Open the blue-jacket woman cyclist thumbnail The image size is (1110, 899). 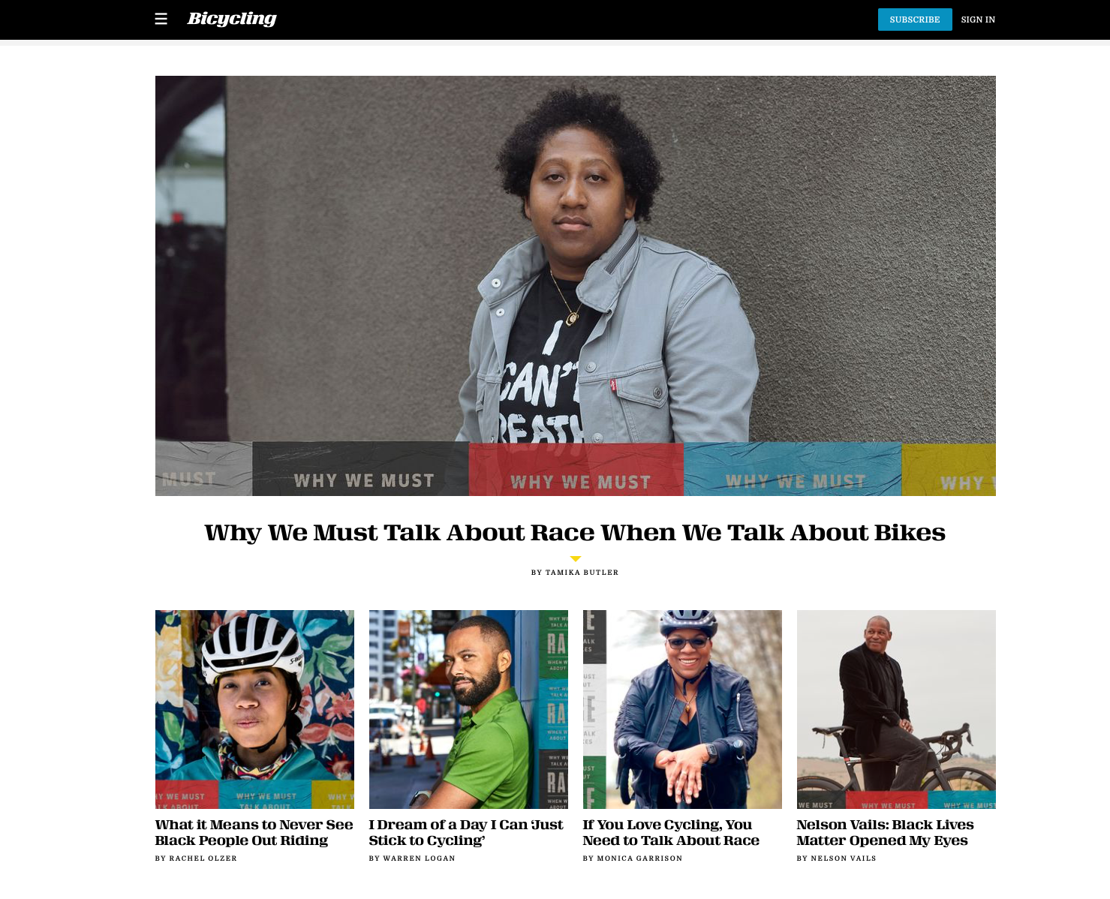coord(682,709)
